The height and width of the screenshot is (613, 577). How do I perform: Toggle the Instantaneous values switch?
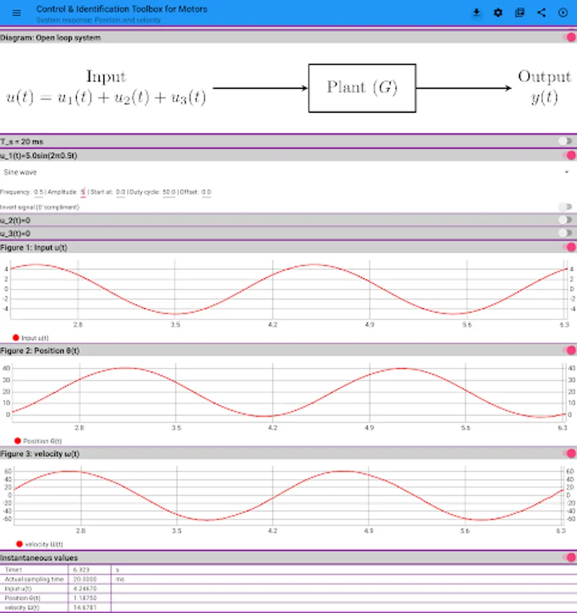tap(568, 557)
